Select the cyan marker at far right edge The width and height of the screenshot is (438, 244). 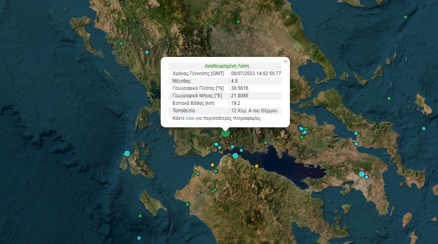(x=423, y=129)
